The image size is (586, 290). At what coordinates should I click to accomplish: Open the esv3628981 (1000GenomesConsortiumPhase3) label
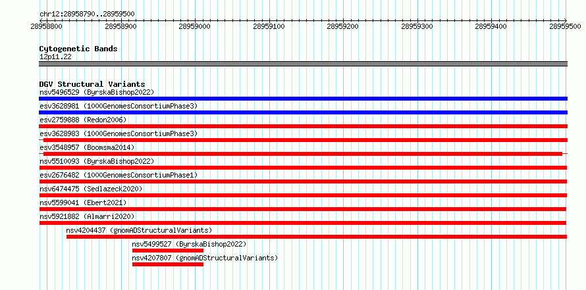(x=119, y=106)
